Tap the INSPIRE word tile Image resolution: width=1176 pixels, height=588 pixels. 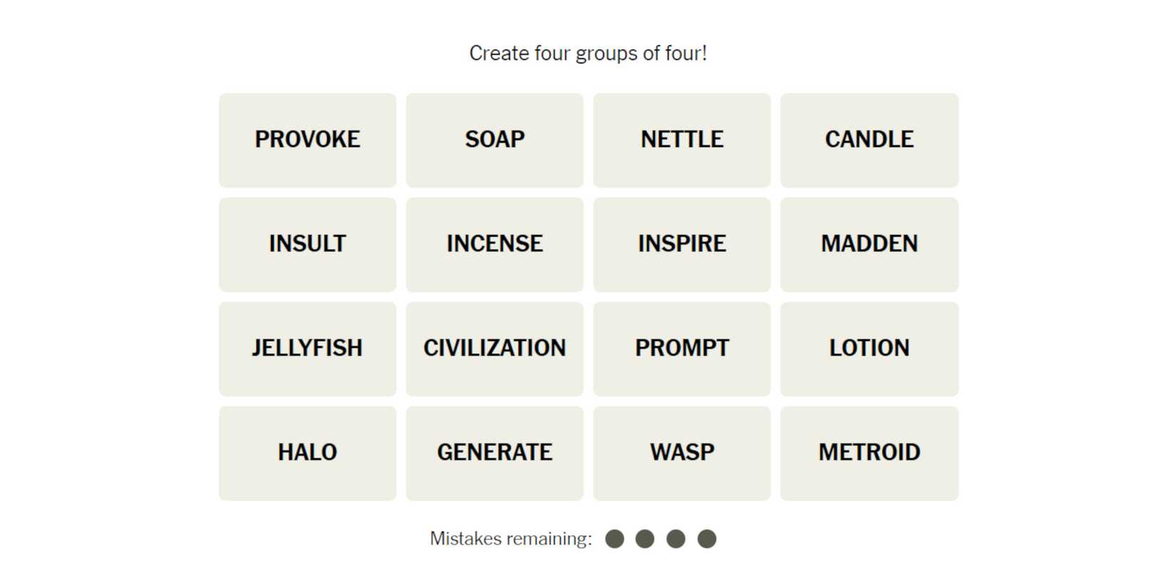681,244
